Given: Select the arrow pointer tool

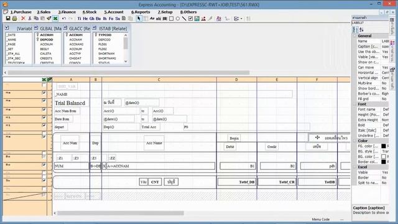Looking at the screenshot, I should coord(139,19).
